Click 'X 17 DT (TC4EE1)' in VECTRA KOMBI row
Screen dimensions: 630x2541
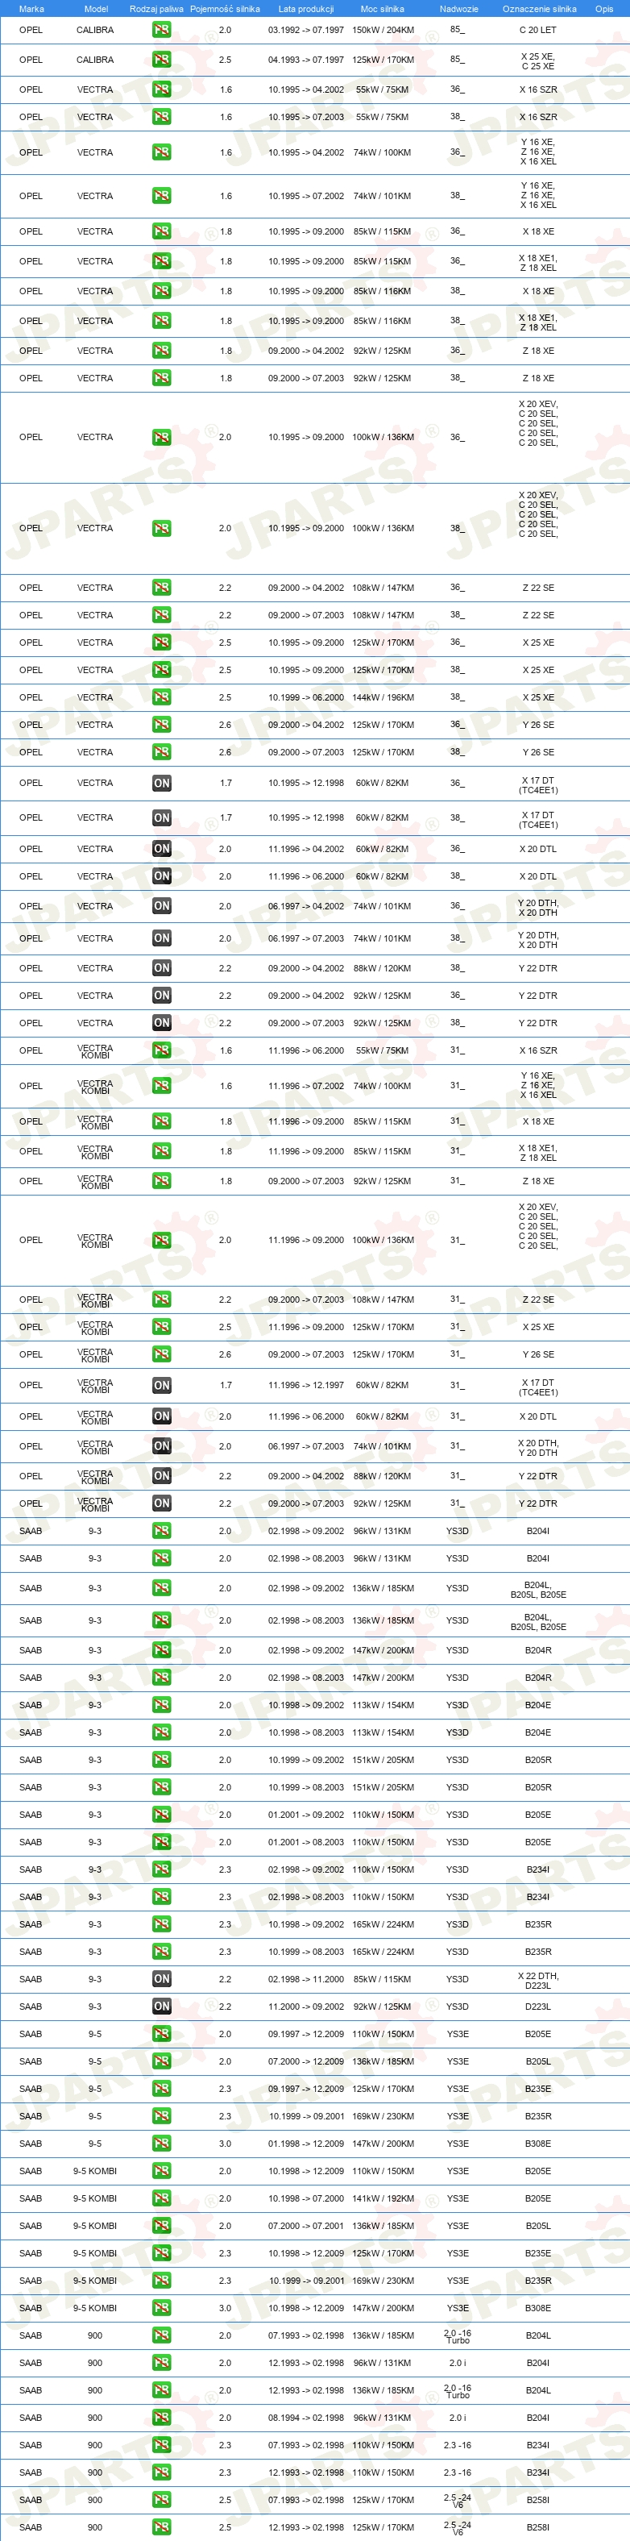click(x=538, y=1388)
